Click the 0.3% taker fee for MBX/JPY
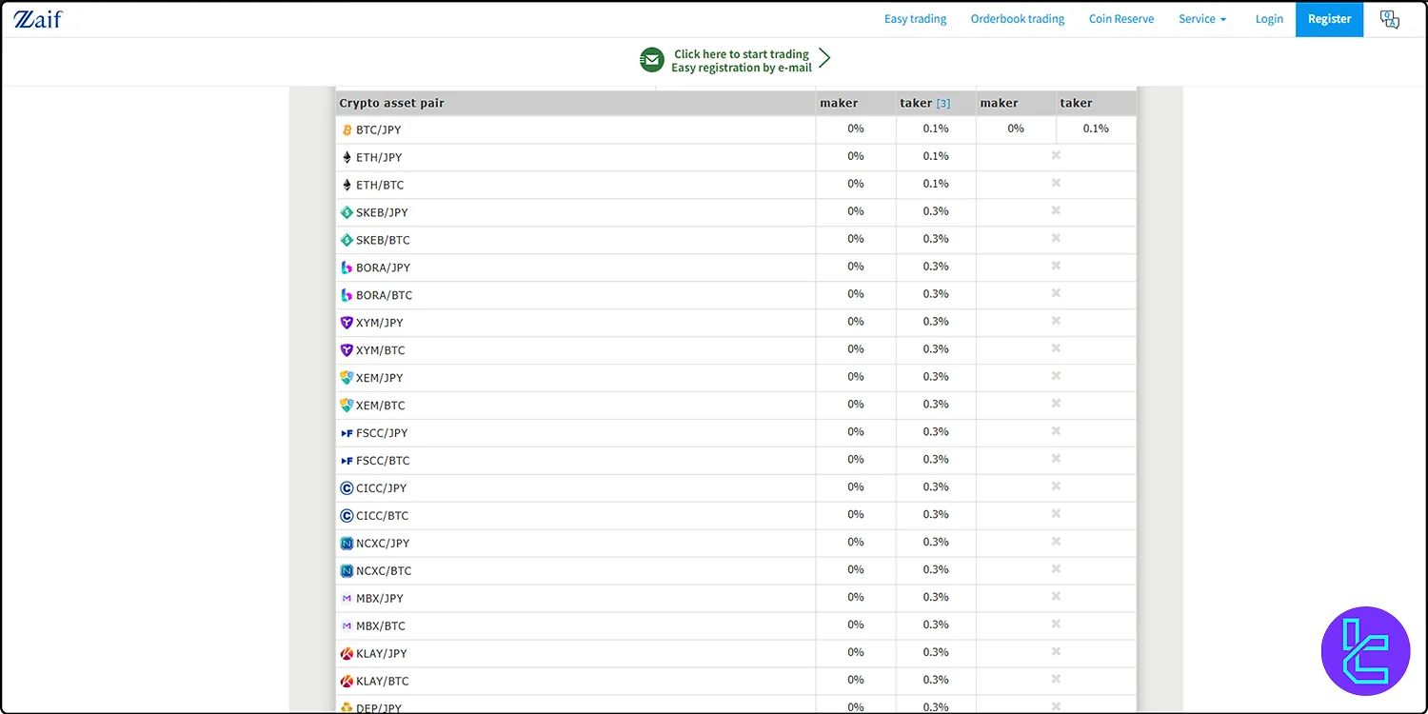1428x714 pixels. click(x=936, y=598)
